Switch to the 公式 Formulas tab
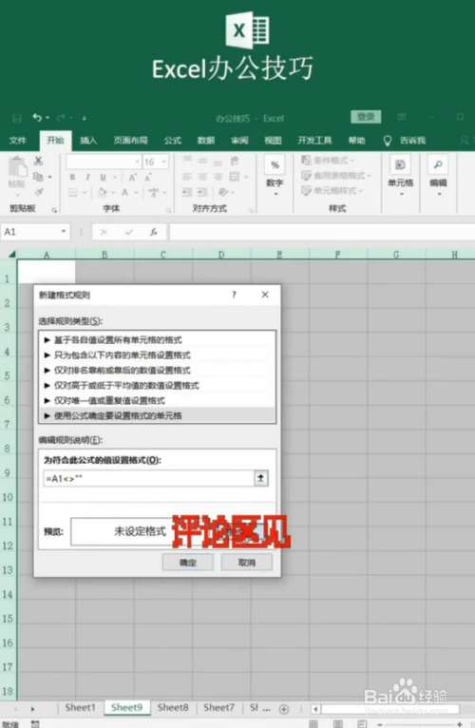The image size is (475, 728). click(x=172, y=141)
